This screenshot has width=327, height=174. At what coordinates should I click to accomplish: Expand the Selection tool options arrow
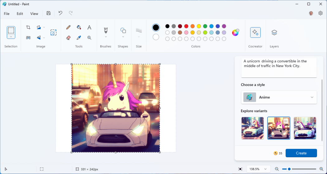(11, 37)
